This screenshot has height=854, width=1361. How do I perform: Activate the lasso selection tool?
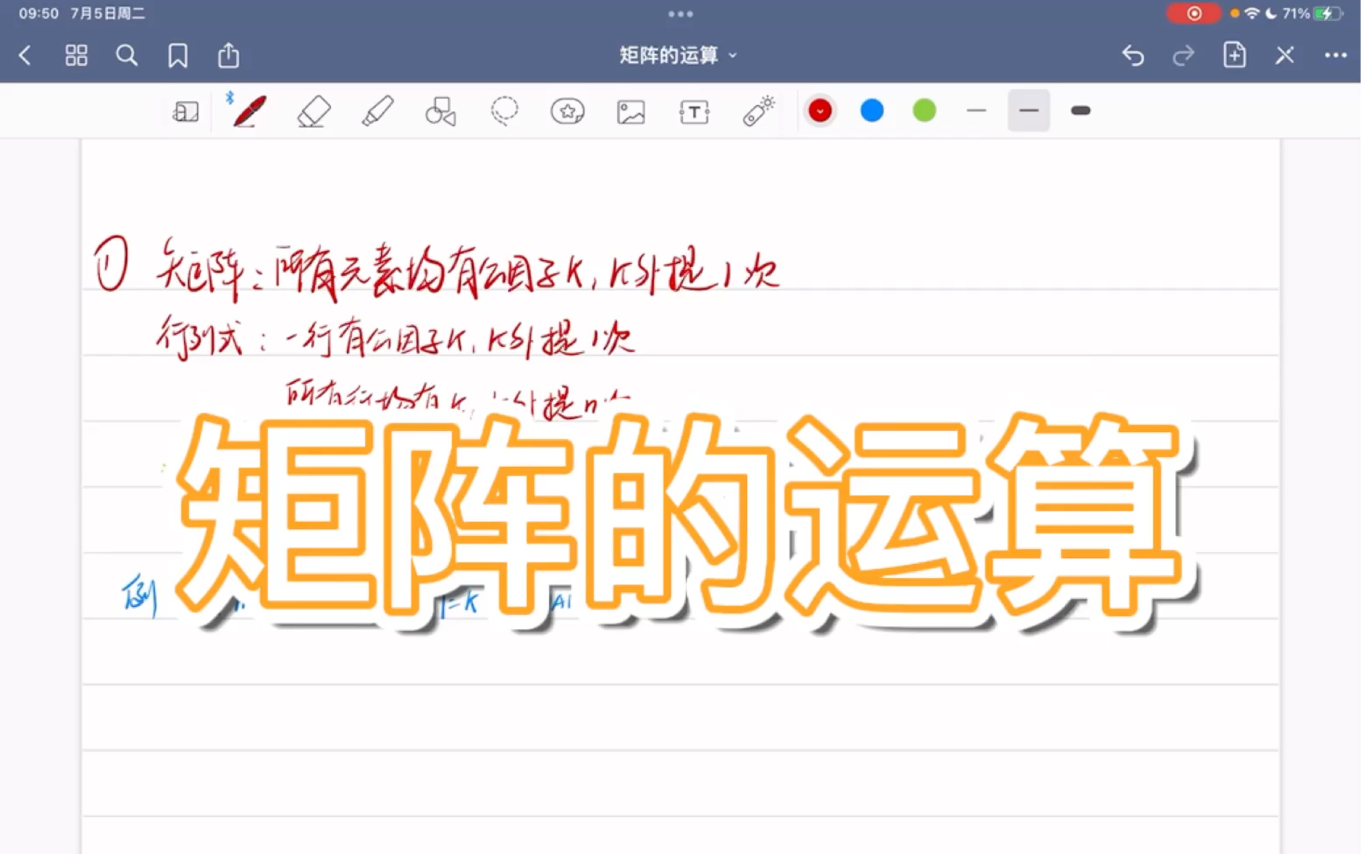[x=505, y=111]
